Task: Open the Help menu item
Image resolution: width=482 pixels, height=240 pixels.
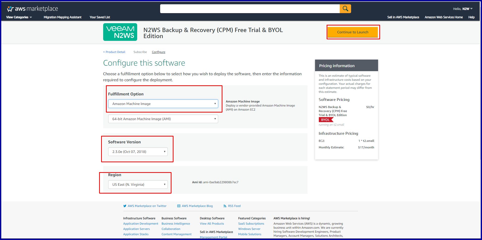Action: point(471,17)
